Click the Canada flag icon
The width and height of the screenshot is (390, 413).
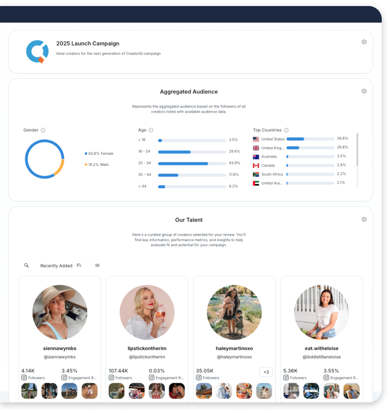[256, 165]
